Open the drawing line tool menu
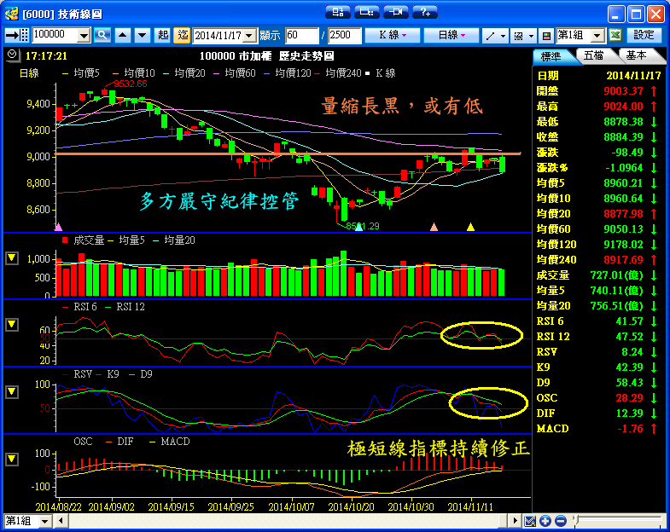Image resolution: width=670 pixels, height=532 pixels. [x=494, y=35]
